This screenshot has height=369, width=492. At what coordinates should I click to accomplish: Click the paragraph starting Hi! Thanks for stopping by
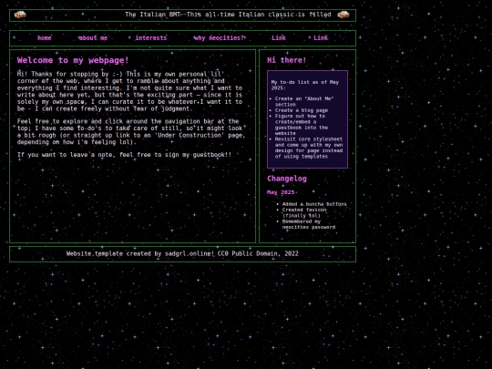click(129, 91)
